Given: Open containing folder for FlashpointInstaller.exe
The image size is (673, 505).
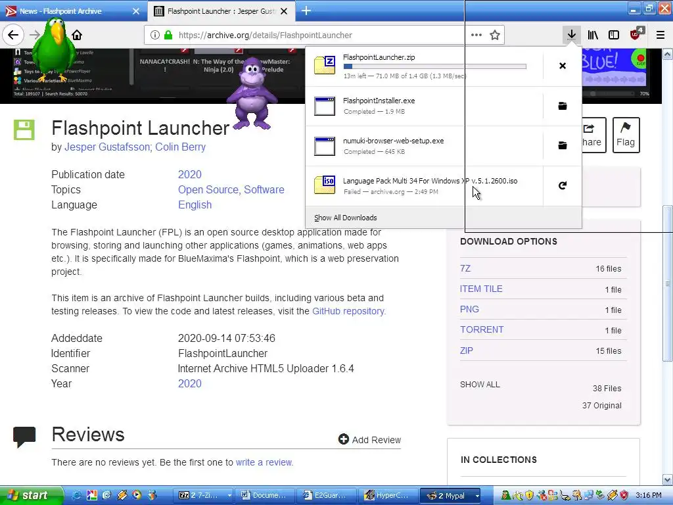Looking at the screenshot, I should 563,106.
